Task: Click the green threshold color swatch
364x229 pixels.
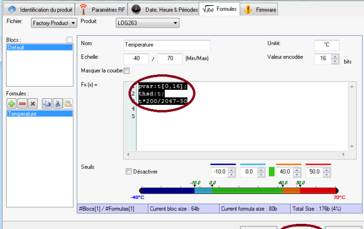Action: 271,172
